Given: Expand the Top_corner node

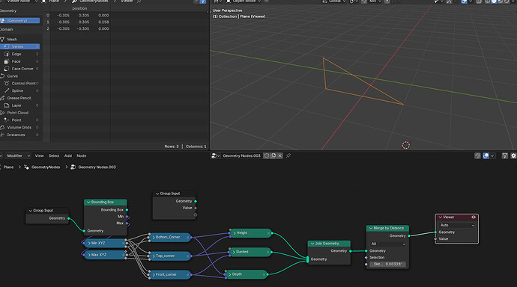Looking at the screenshot, I should pyautogui.click(x=154, y=256).
